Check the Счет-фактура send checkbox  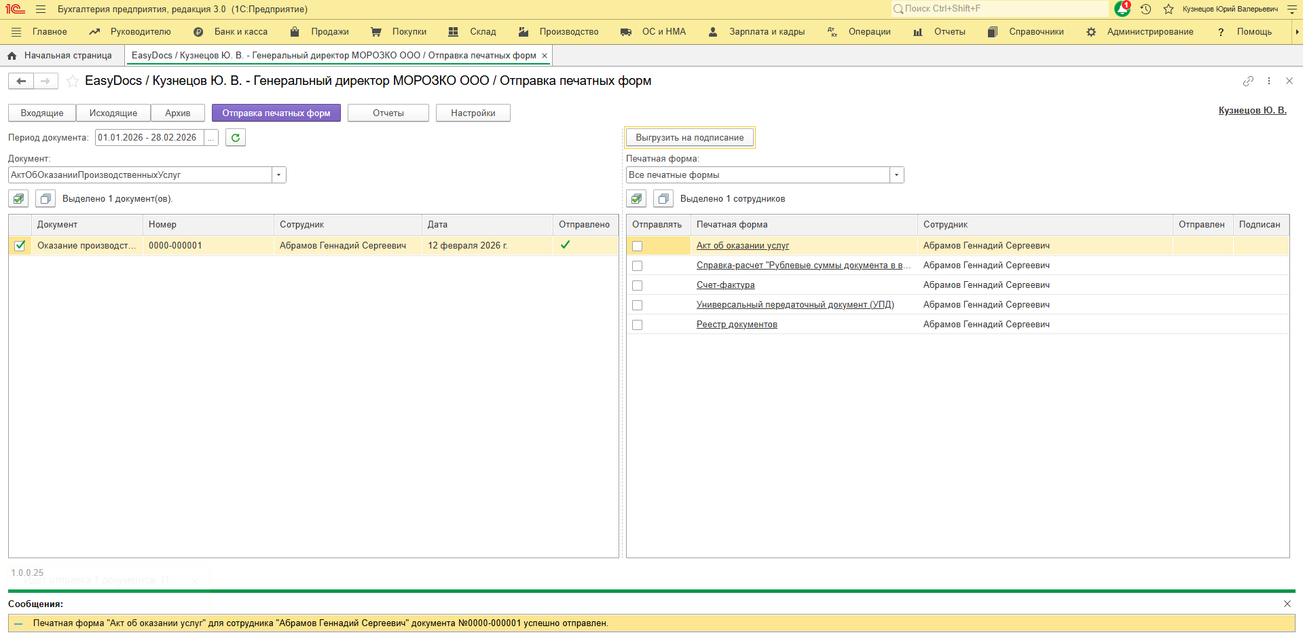(637, 285)
